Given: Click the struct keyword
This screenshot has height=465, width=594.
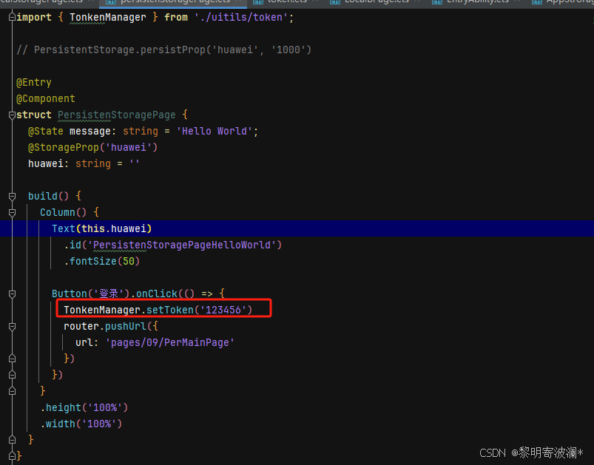Looking at the screenshot, I should click(x=34, y=115).
